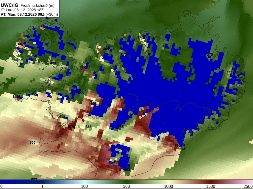Screen dimensions: 253x189
Task: Click the title text 'UWC/IG: Frostmarkshæð (m)'
Action: point(28,5)
